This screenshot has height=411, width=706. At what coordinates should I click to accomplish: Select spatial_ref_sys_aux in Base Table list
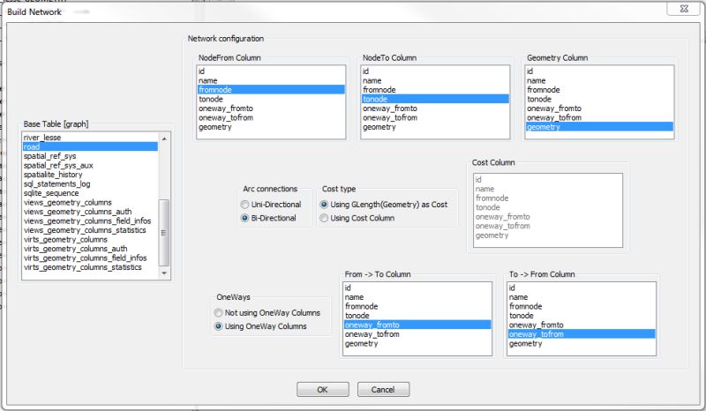(90, 165)
